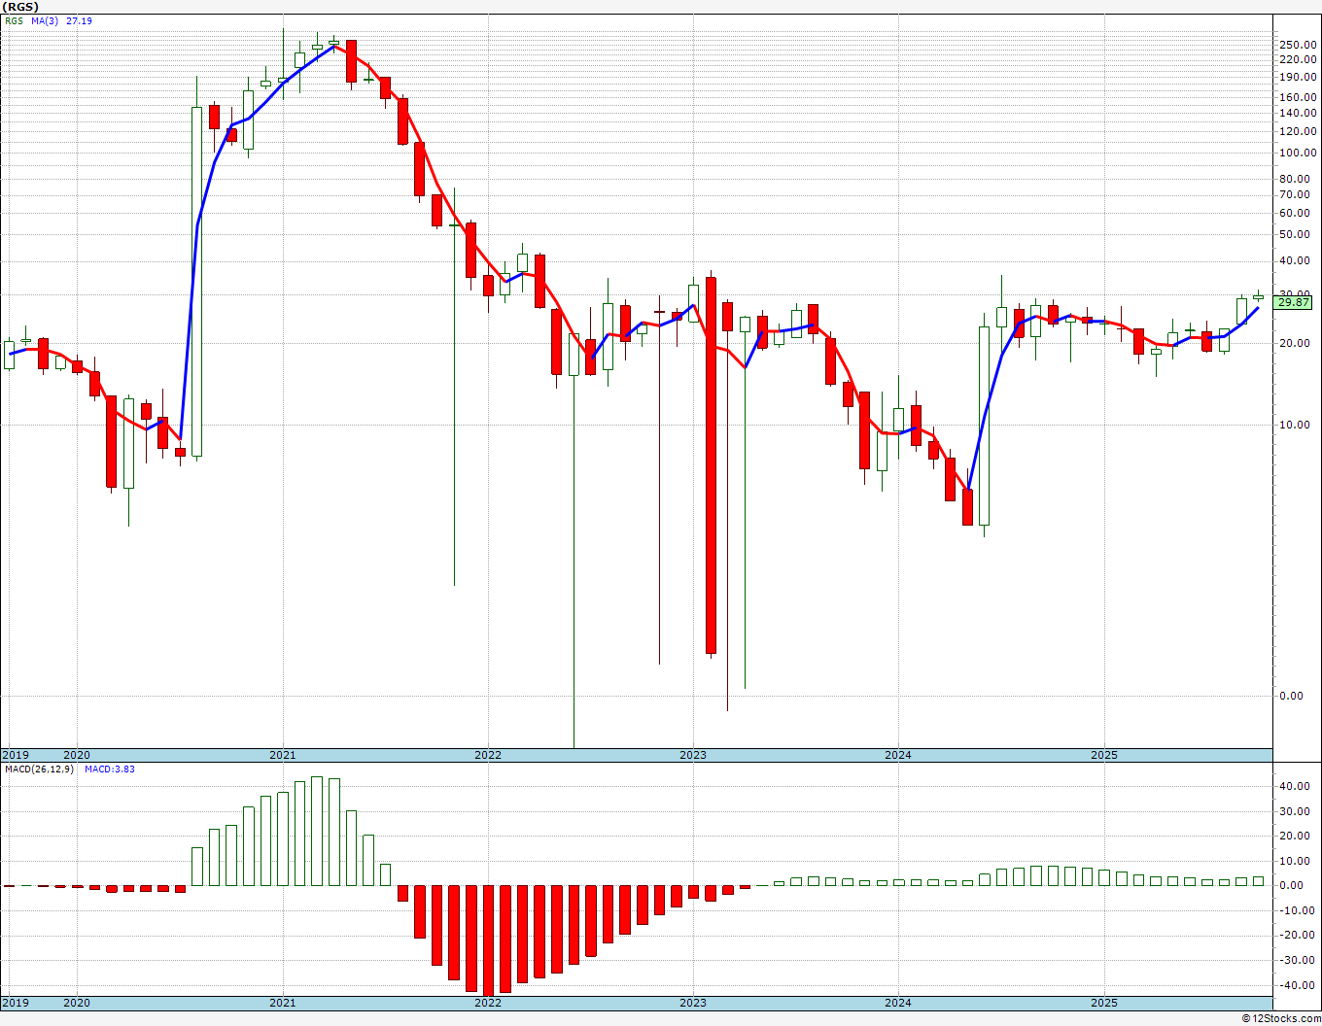Select 2020 on the bottom MACD time axis
The height and width of the screenshot is (1026, 1322).
click(x=76, y=1003)
